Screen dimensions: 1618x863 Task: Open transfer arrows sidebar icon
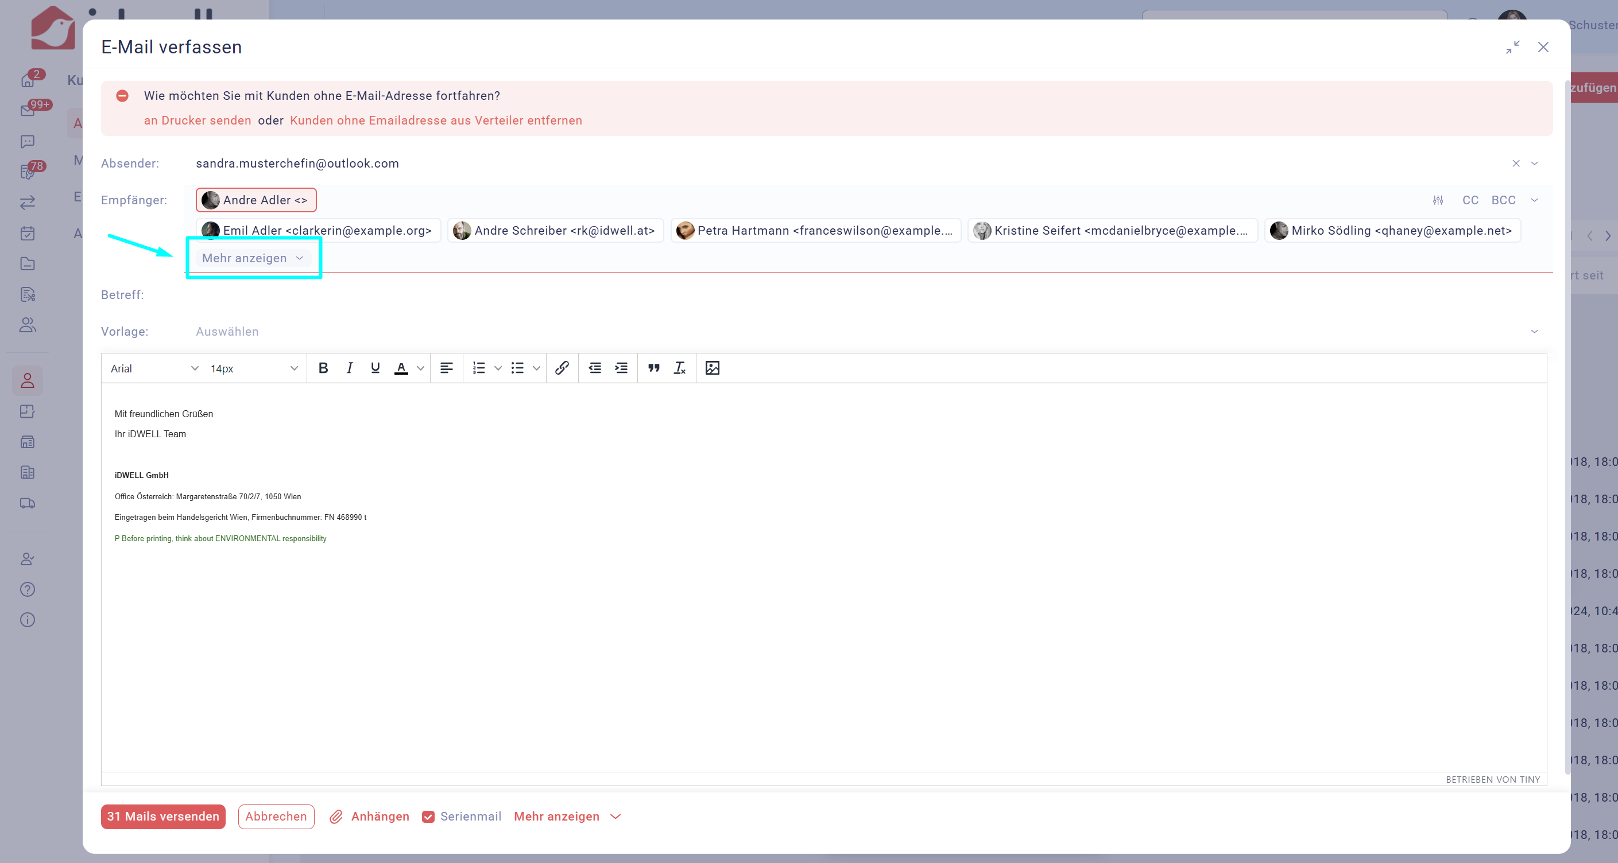click(28, 203)
